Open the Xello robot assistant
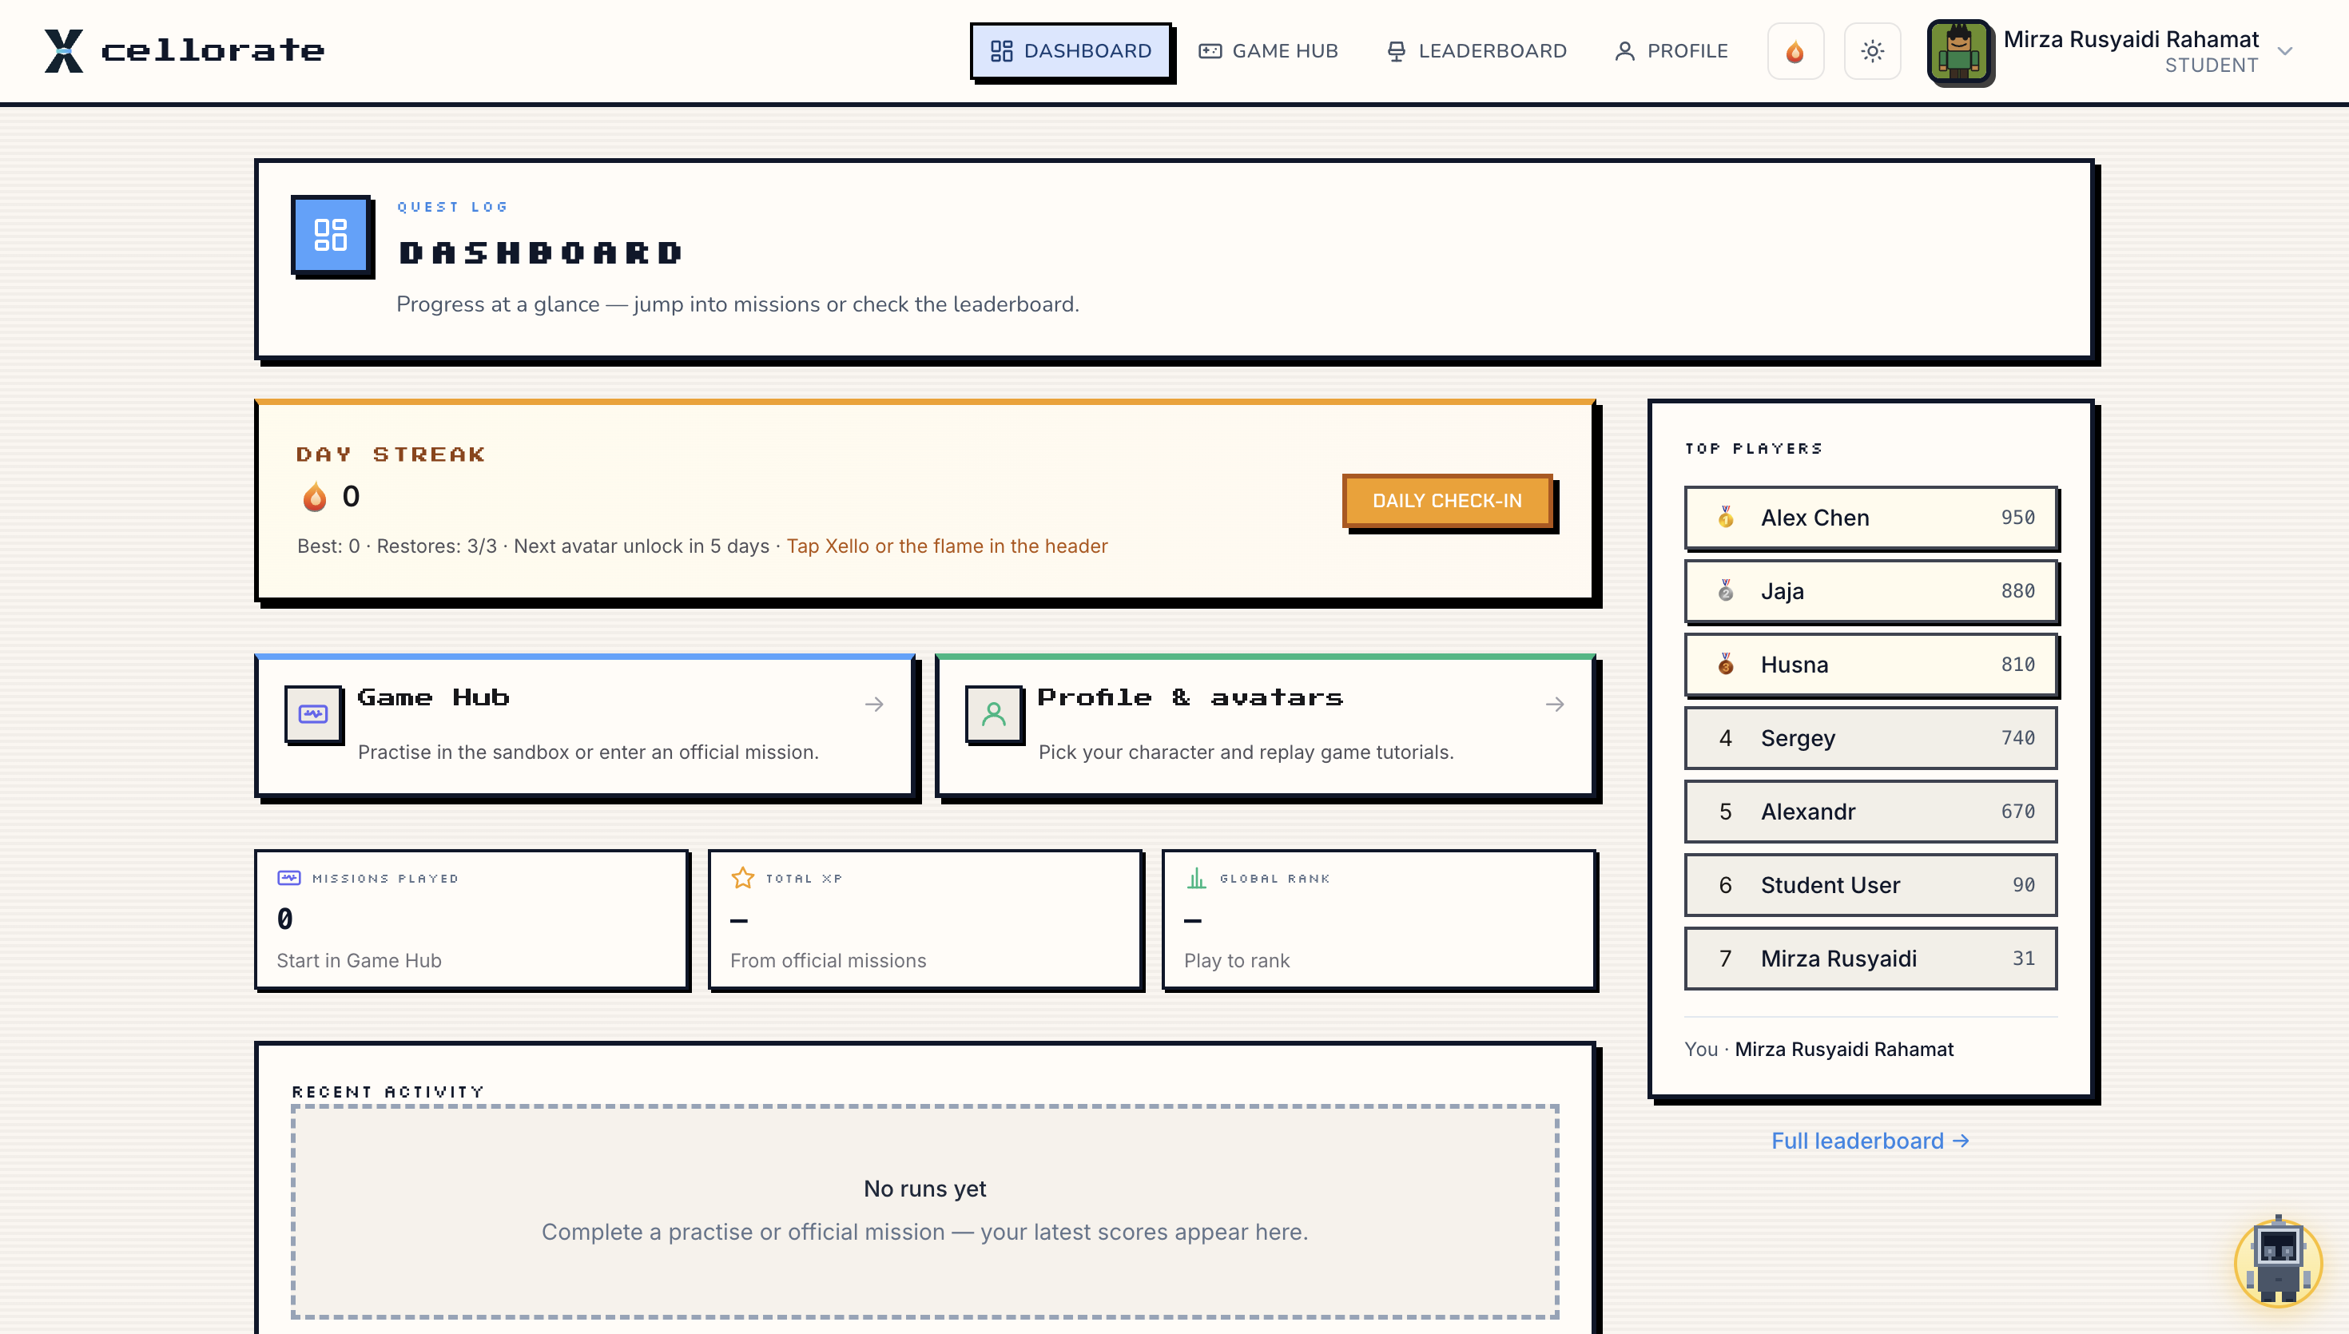The image size is (2349, 1334). pos(2278,1261)
